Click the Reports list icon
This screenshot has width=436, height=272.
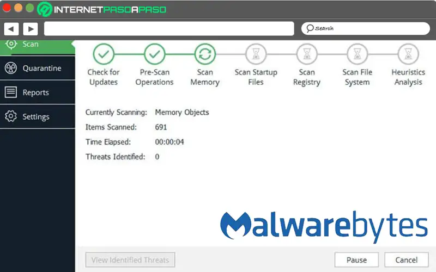coord(11,92)
